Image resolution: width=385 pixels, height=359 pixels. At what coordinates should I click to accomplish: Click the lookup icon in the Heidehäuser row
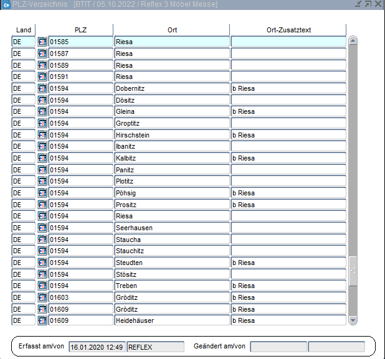point(42,320)
